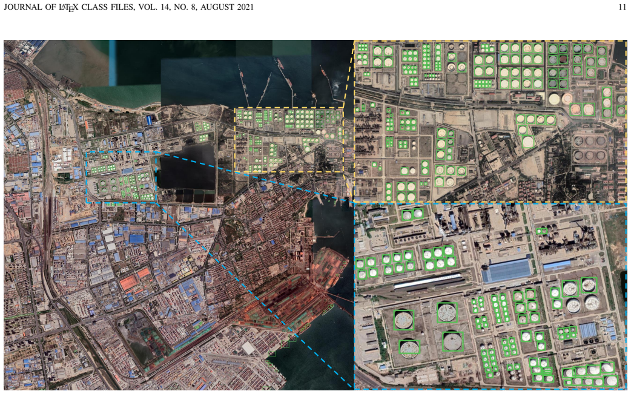
Task: Click the large satellite overview image
Action: tap(179, 215)
